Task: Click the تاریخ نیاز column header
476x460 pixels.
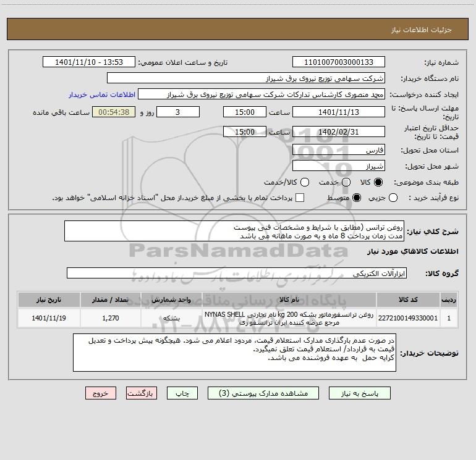Action: tap(49, 299)
